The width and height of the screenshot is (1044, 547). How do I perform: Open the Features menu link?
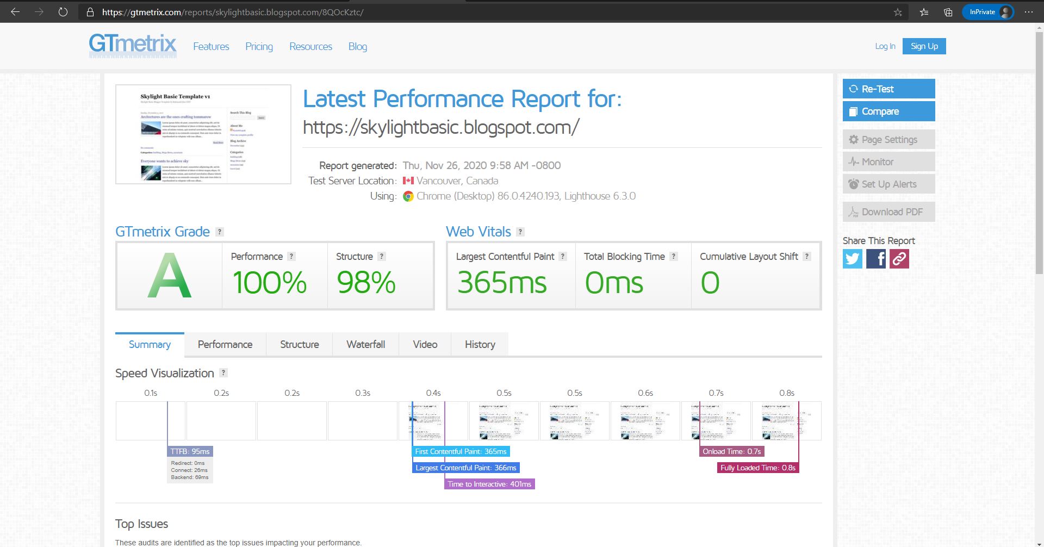211,47
